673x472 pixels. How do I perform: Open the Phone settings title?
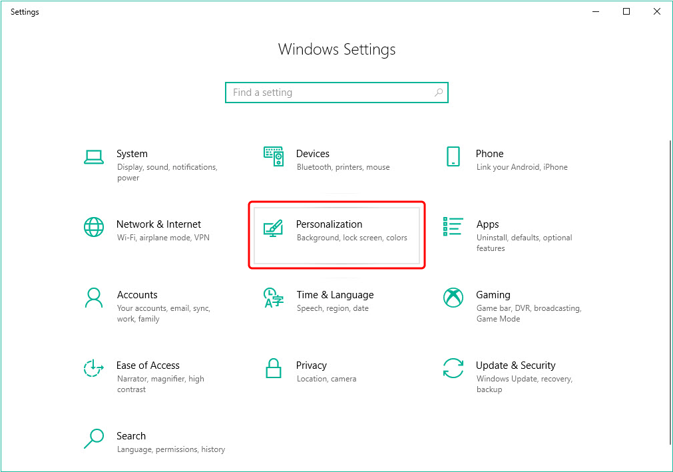(x=489, y=154)
